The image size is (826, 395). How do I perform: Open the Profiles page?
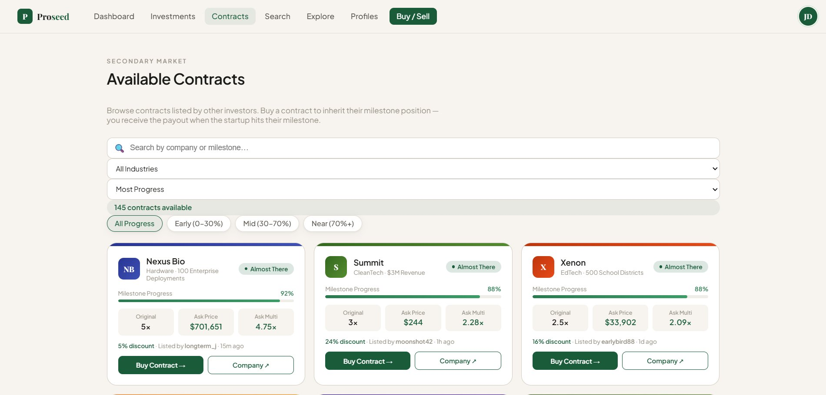point(364,16)
